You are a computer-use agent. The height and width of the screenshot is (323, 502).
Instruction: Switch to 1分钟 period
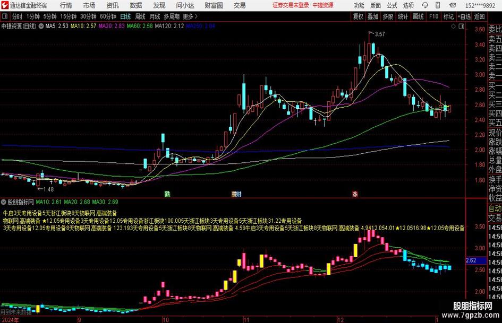(x=33, y=16)
